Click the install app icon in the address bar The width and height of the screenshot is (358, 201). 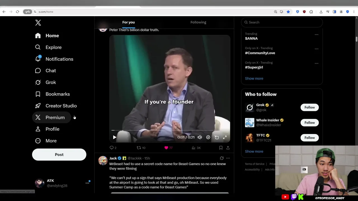tap(281, 12)
